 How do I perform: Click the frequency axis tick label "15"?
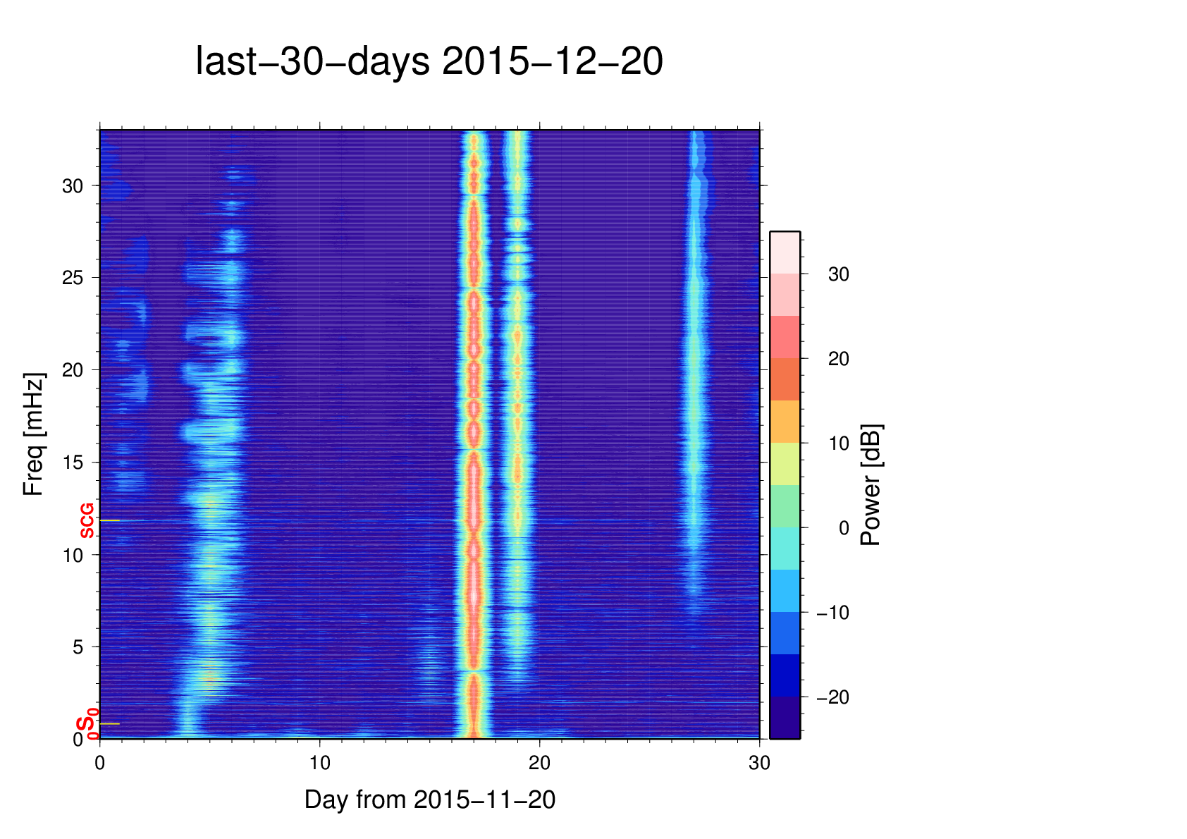click(73, 463)
